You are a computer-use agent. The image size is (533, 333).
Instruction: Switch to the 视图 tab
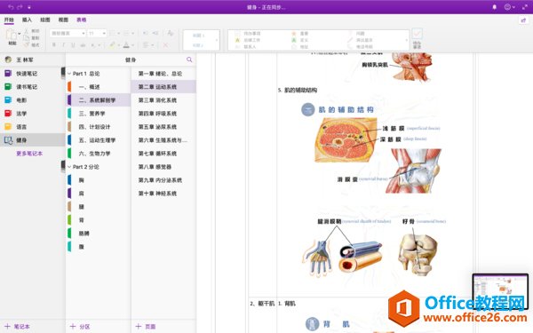(63, 20)
